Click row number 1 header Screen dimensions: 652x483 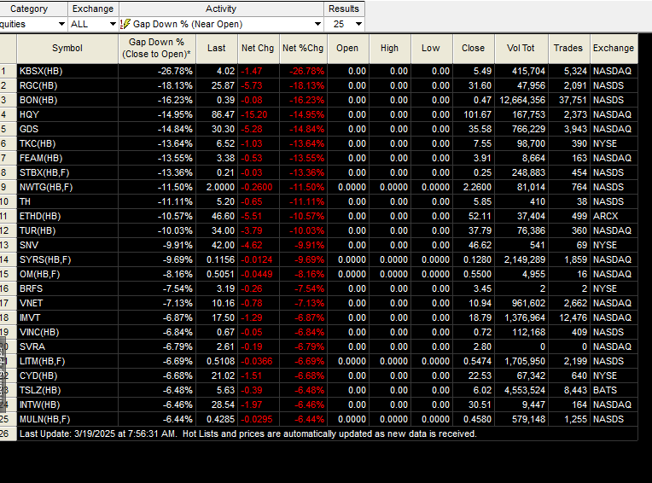[x=8, y=71]
